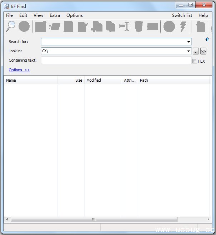Click the lightning bolt toolbar icon
This screenshot has height=235, width=216.
click(x=183, y=27)
